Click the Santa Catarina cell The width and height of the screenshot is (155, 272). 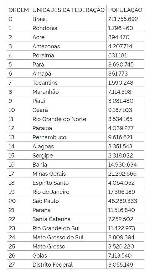(69, 219)
